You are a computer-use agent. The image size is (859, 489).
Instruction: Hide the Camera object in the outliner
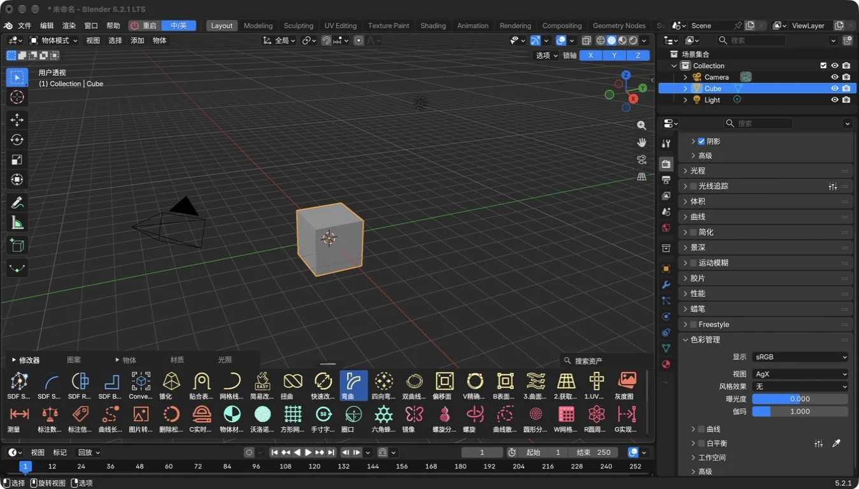coord(834,77)
